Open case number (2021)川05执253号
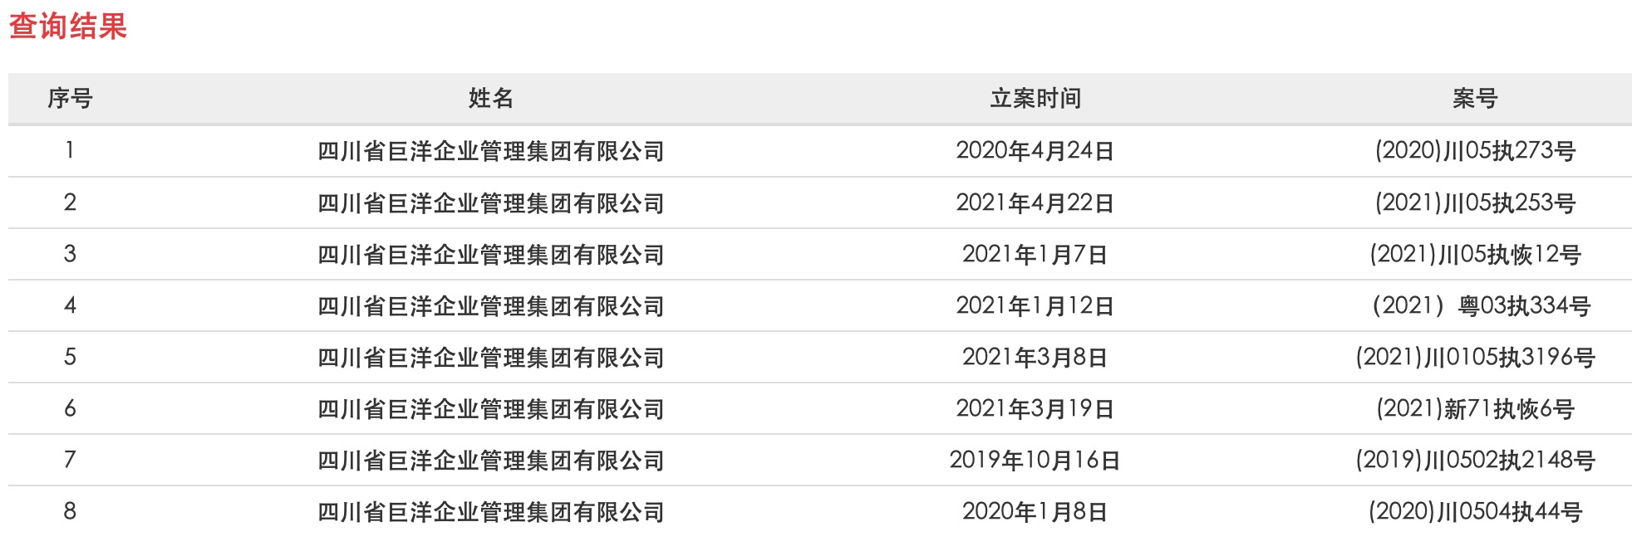The width and height of the screenshot is (1632, 556). 1474,203
